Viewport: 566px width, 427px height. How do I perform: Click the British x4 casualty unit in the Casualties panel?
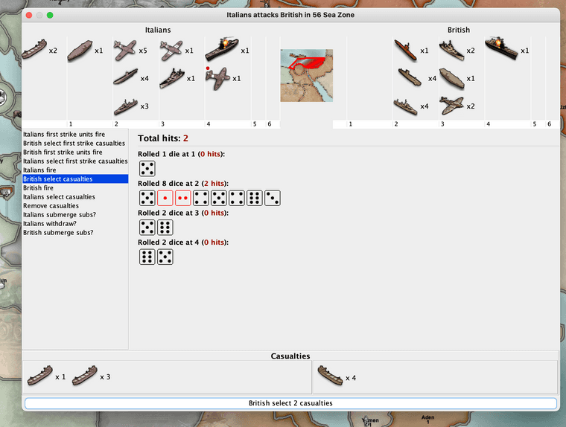pos(330,377)
